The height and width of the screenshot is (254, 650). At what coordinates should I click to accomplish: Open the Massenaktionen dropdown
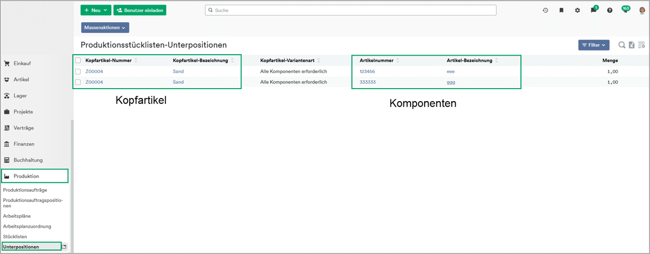(105, 27)
